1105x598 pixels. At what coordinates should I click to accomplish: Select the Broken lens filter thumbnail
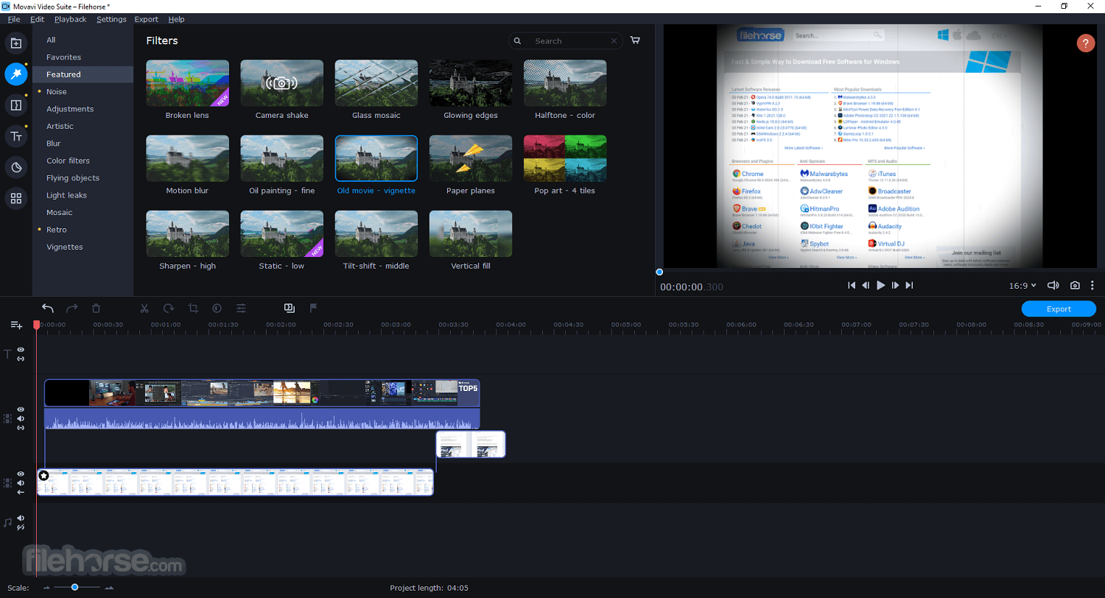click(187, 83)
